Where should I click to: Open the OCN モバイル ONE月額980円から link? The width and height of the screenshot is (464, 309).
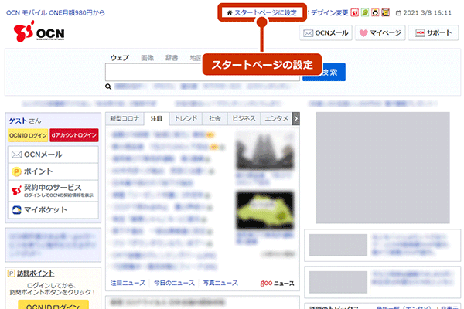[x=56, y=12]
